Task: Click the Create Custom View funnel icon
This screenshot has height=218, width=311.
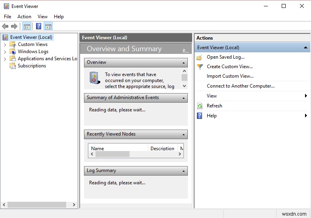Action: [200, 67]
